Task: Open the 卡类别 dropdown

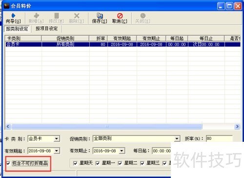Action: [x=57, y=139]
